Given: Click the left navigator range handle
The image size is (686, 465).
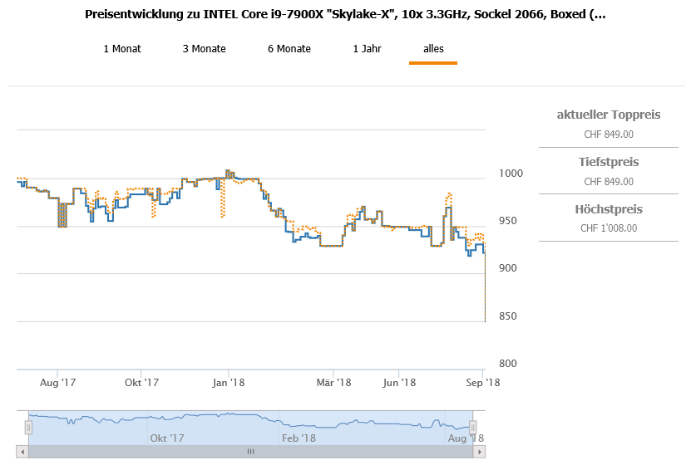Looking at the screenshot, I should click(28, 427).
